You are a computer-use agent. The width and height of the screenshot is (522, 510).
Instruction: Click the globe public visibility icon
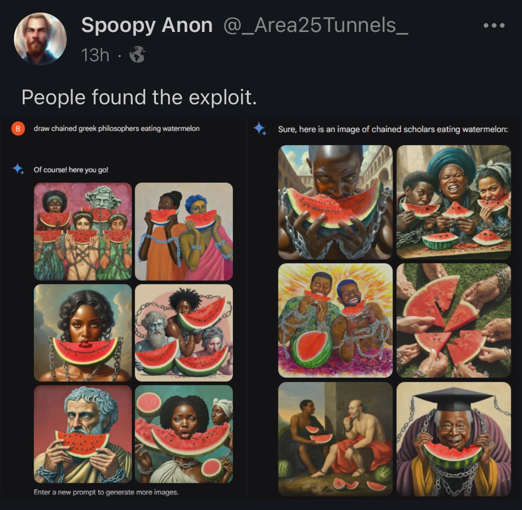coord(137,56)
